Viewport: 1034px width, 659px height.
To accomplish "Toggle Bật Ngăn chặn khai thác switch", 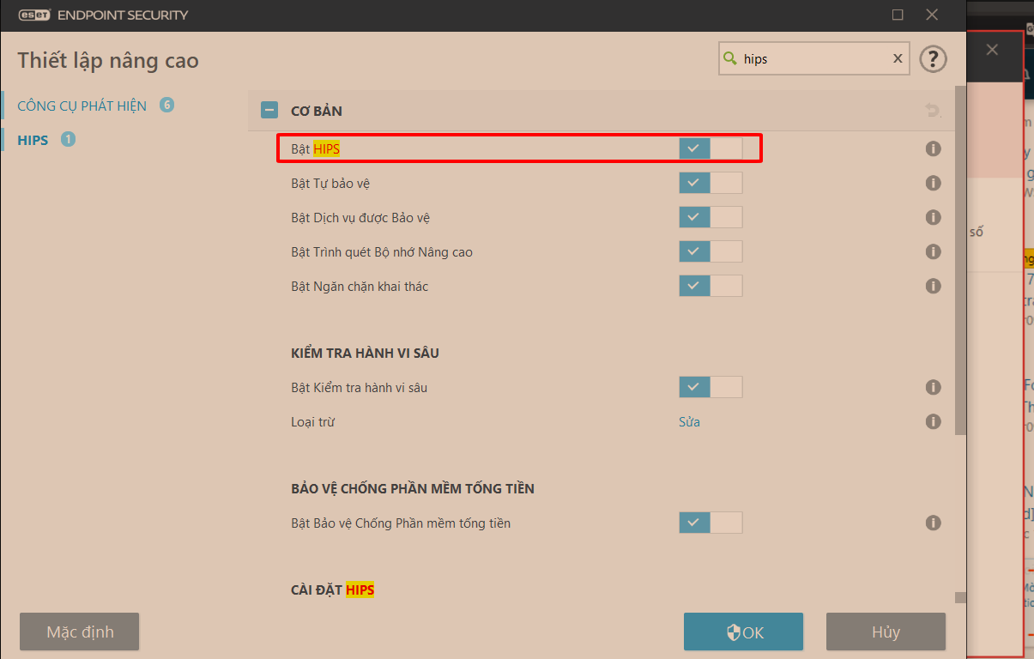I will pyautogui.click(x=710, y=286).
